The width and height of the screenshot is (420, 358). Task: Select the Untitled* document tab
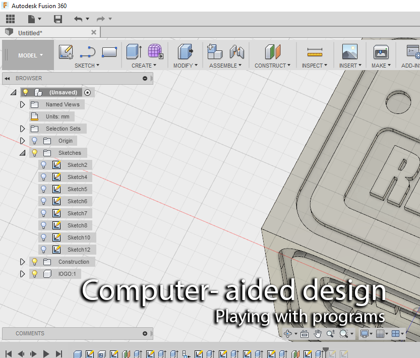click(50, 33)
